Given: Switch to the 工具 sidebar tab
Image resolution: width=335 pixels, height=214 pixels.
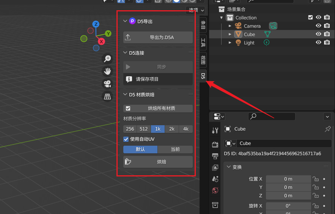Looking at the screenshot, I should click(x=203, y=42).
